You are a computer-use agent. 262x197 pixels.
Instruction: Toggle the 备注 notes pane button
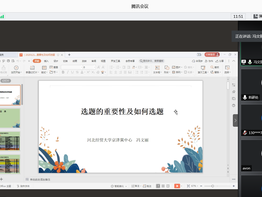click(136, 186)
